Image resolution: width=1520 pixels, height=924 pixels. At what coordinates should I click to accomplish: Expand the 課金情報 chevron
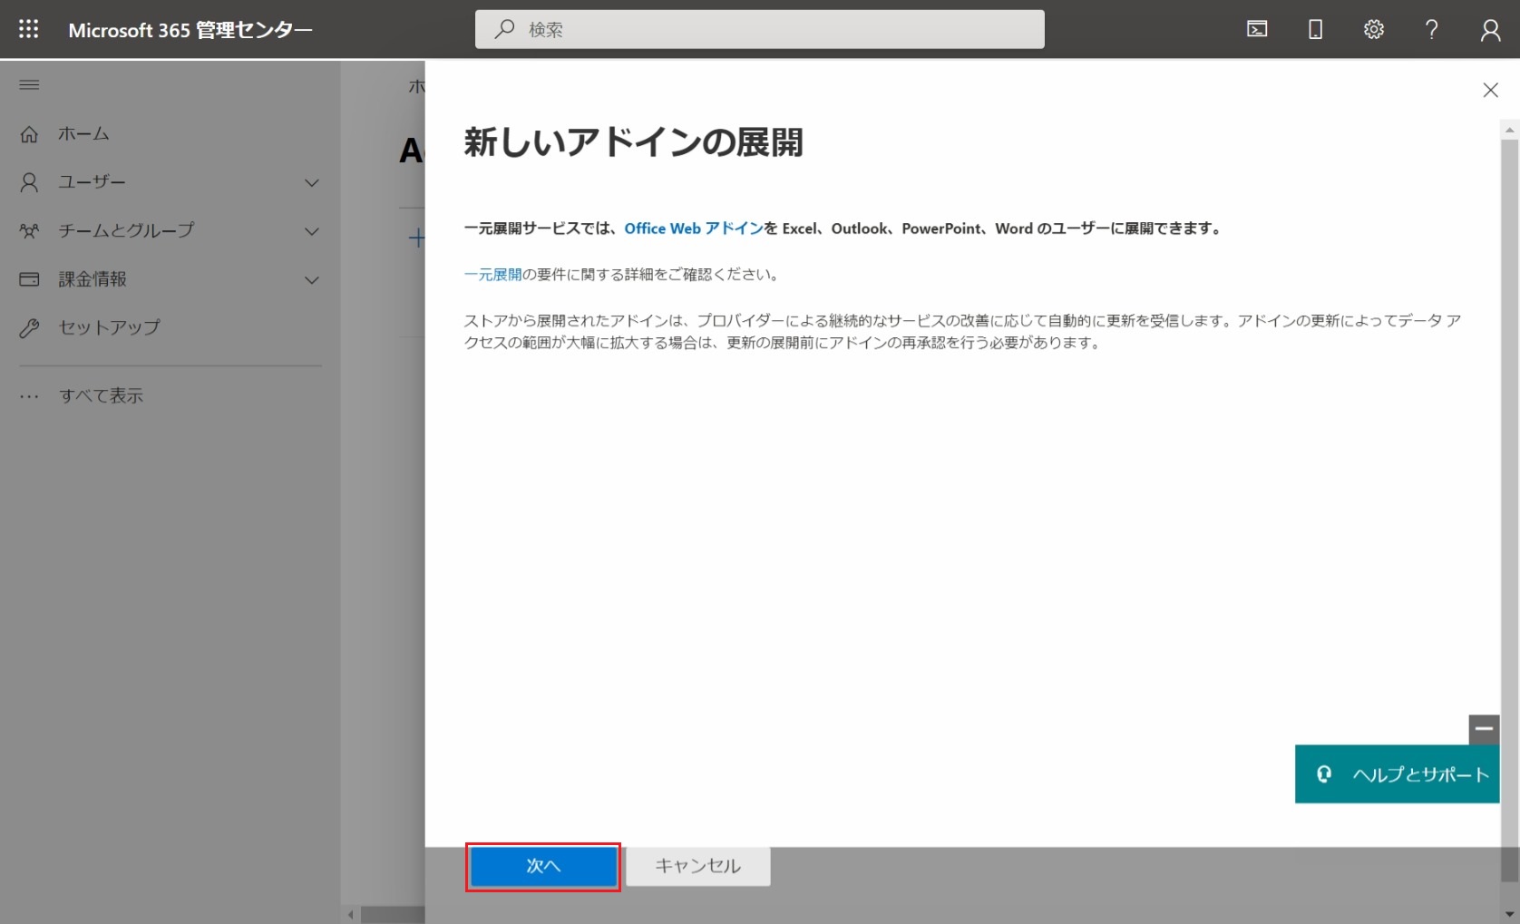(312, 279)
